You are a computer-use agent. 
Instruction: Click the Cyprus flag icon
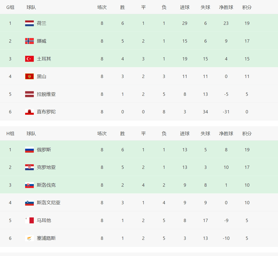click(x=30, y=238)
